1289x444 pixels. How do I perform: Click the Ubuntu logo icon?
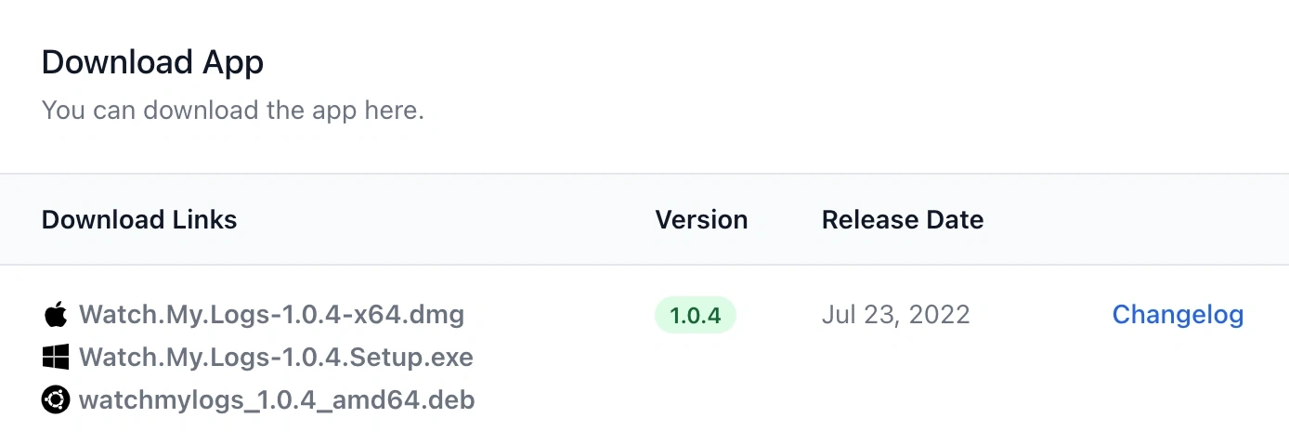point(56,400)
